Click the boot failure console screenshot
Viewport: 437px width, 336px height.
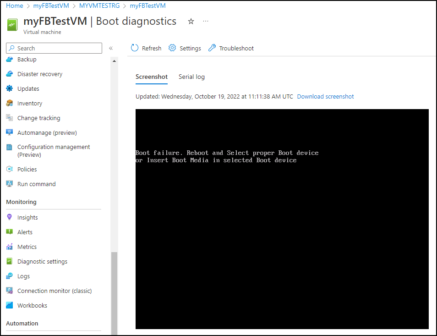[282, 219]
